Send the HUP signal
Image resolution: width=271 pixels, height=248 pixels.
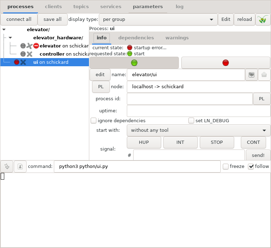coord(144,142)
